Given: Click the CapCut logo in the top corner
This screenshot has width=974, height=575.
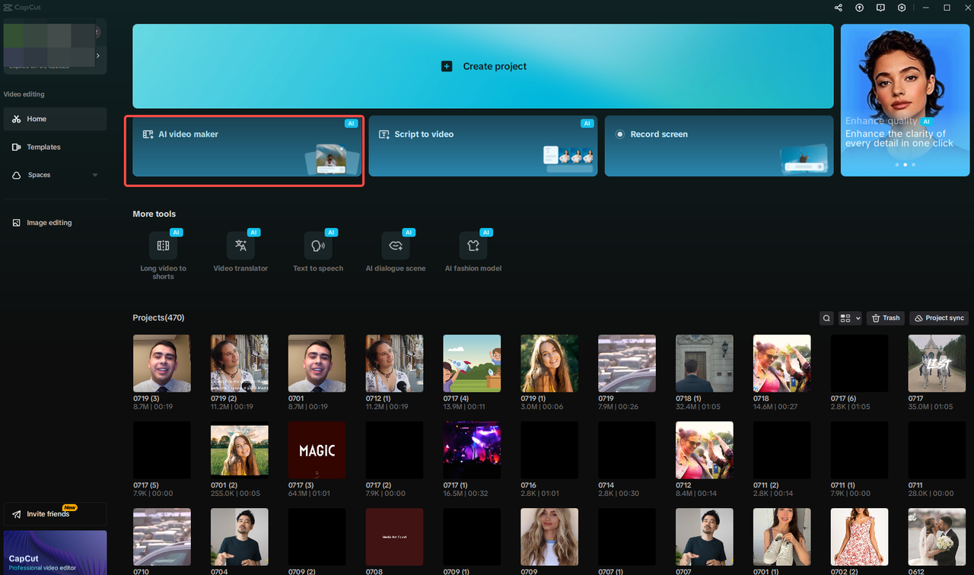Looking at the screenshot, I should click(23, 7).
